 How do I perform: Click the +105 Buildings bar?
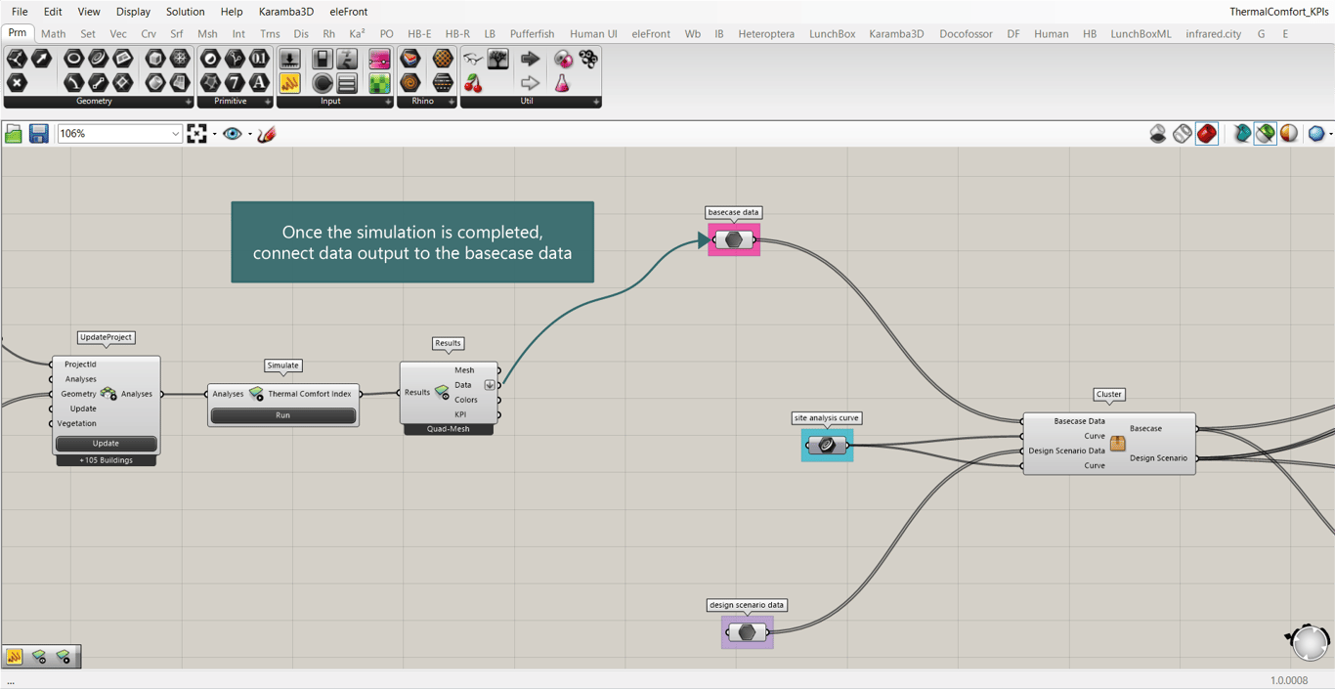(x=106, y=460)
